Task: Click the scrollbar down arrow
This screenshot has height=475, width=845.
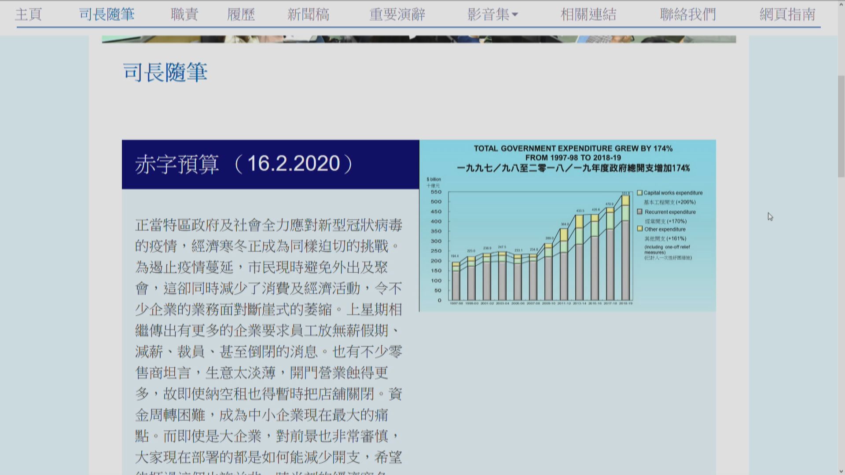Action: pyautogui.click(x=841, y=471)
